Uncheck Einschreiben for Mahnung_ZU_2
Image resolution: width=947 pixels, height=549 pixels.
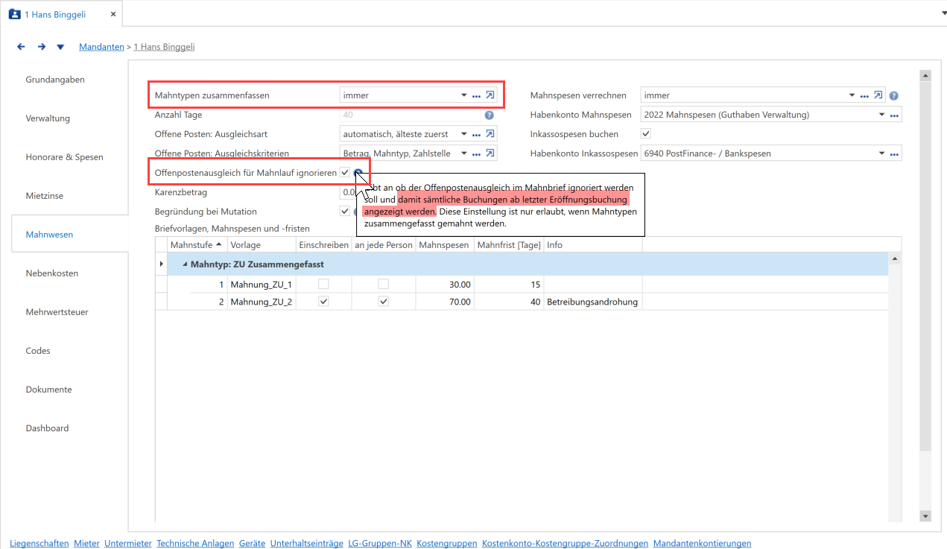tap(323, 302)
